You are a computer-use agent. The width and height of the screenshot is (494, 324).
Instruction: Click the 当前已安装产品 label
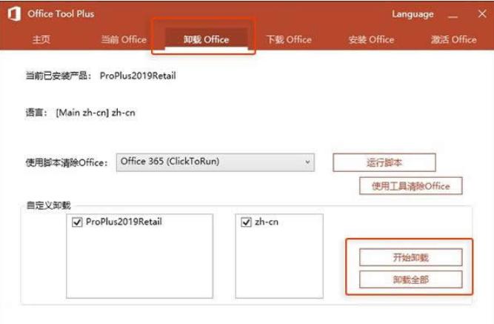coord(59,76)
